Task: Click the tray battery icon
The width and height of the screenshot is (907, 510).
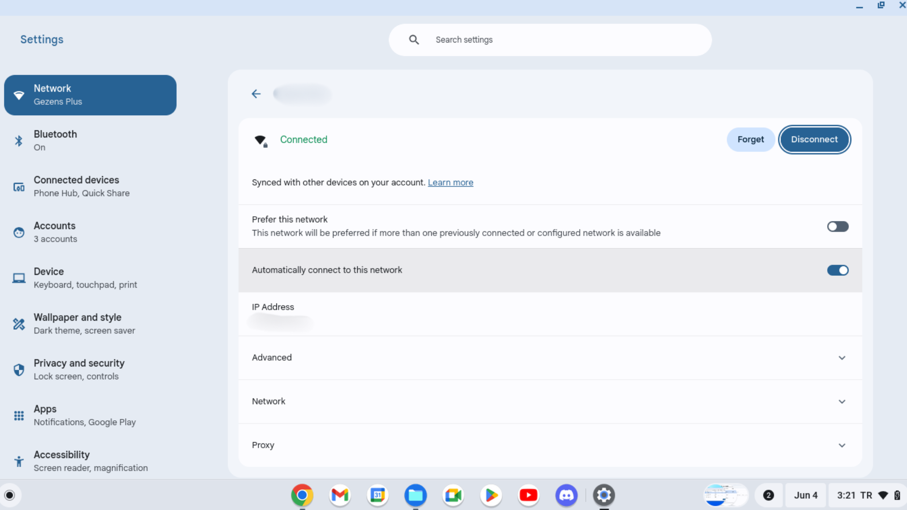Action: pyautogui.click(x=897, y=495)
